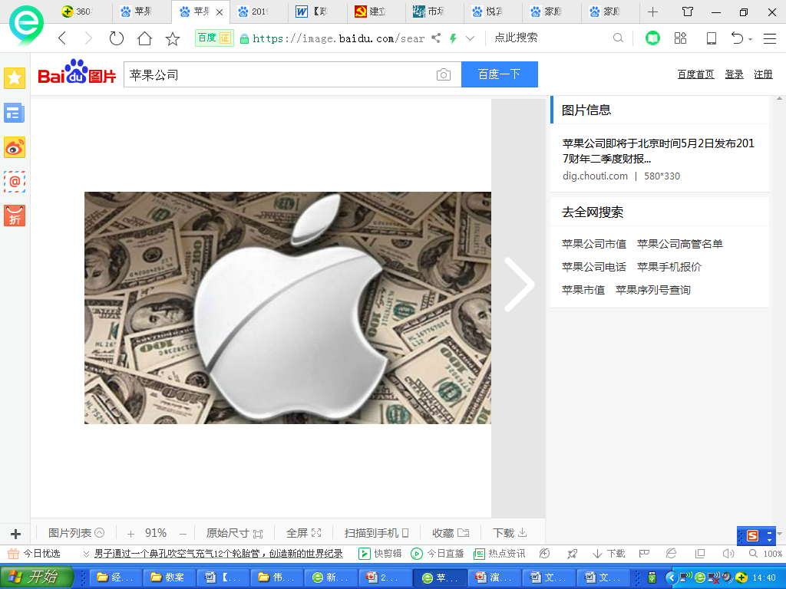
Task: Click the zoom-in plus beside 91%
Action: [x=130, y=533]
